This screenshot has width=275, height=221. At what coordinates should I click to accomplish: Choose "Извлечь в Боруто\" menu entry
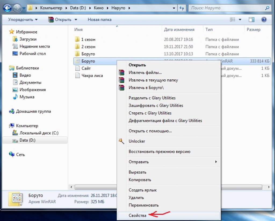click(x=169, y=87)
